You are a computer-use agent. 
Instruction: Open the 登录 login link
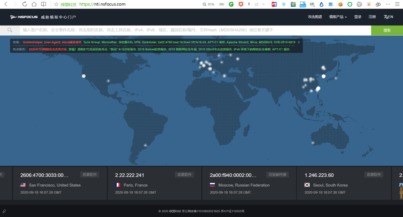point(358,17)
